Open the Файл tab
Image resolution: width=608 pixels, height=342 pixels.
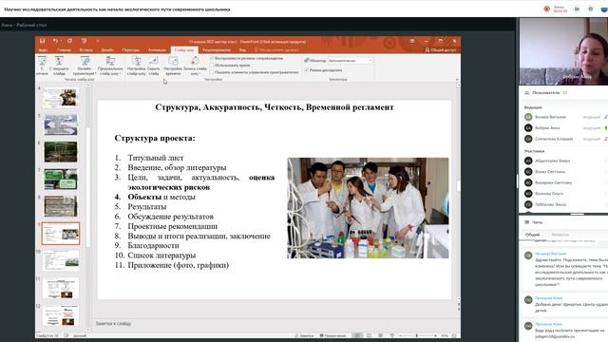(x=43, y=50)
